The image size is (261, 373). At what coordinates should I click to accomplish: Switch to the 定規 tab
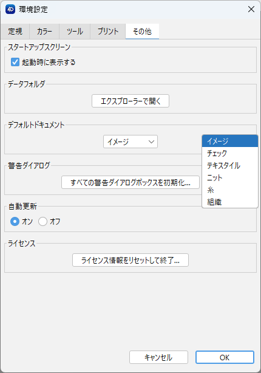click(x=15, y=32)
